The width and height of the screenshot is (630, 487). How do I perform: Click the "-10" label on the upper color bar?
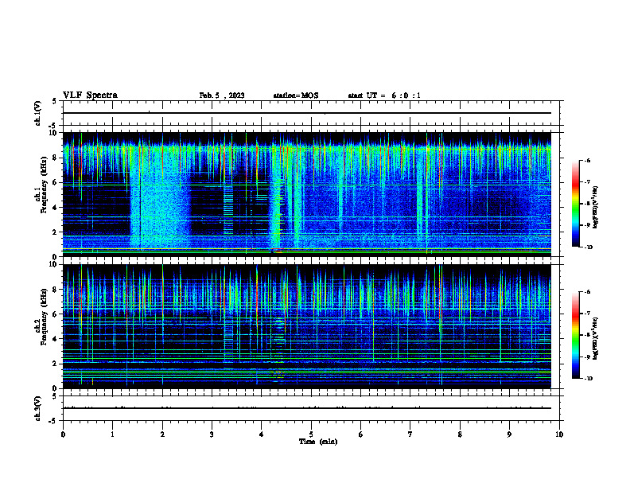(x=588, y=247)
